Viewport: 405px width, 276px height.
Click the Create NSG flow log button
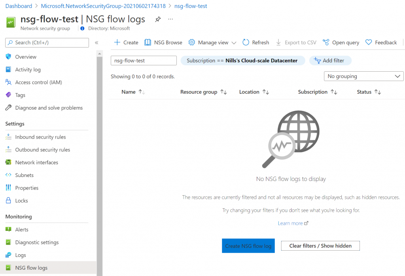click(x=248, y=246)
